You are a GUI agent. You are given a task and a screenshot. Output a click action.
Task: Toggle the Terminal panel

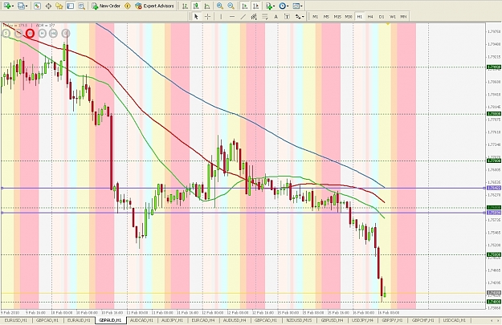pos(71,6)
